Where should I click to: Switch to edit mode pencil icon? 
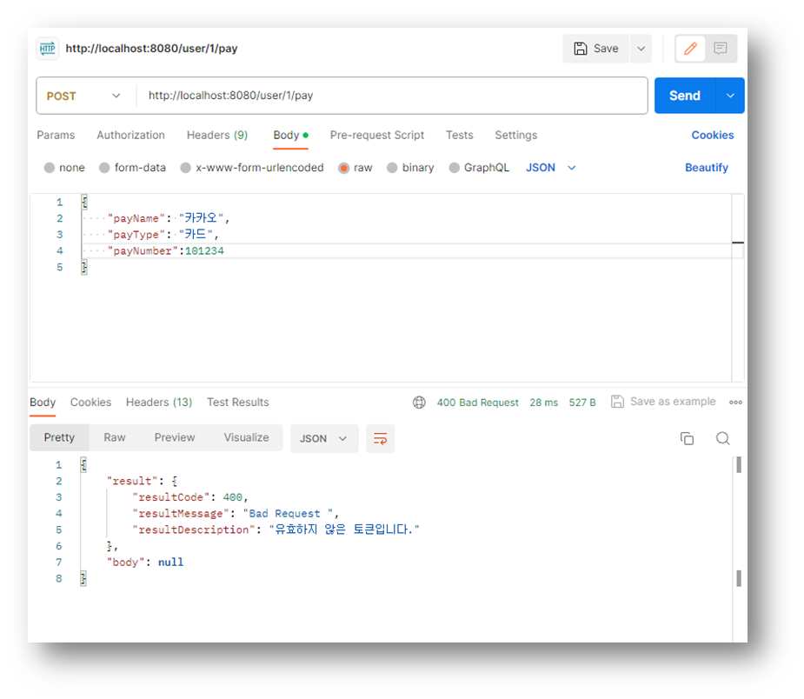690,49
